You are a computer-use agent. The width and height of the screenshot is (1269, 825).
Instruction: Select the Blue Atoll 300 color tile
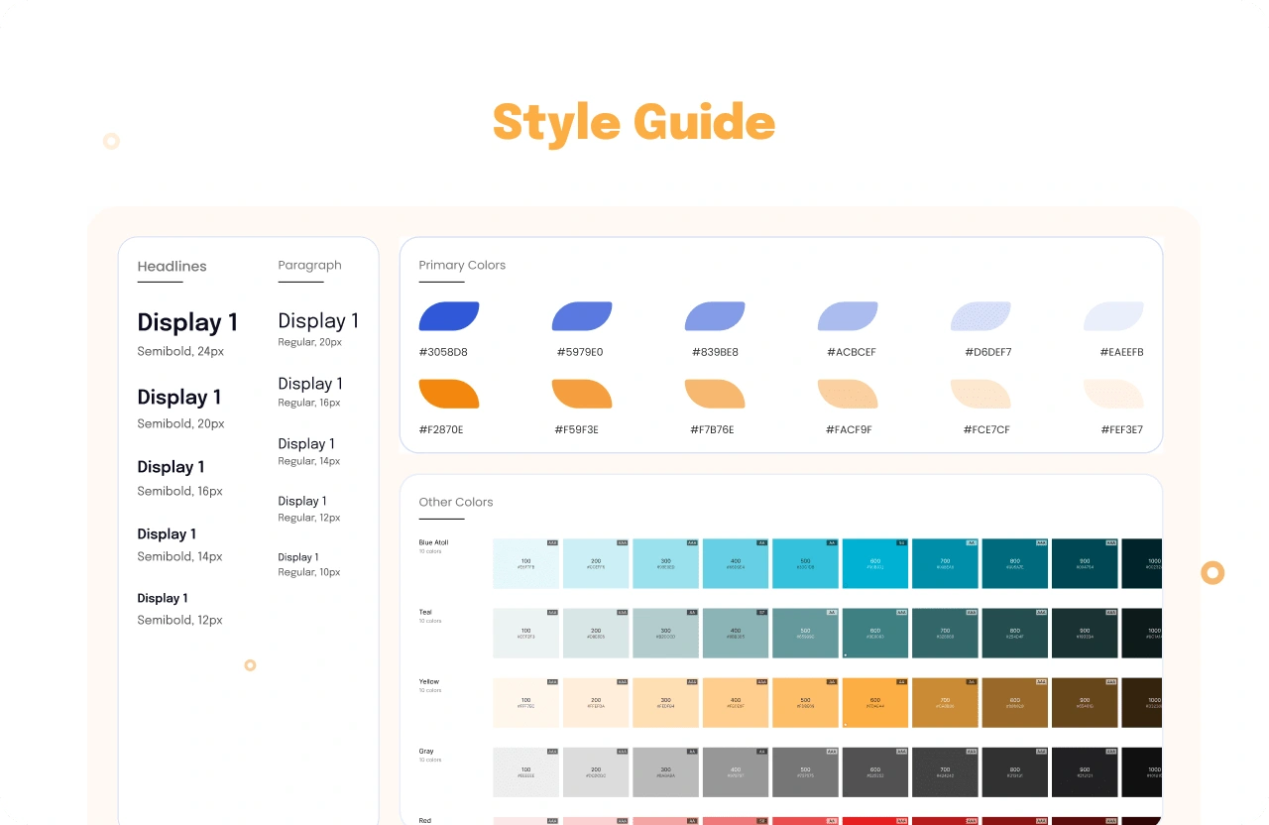666,563
